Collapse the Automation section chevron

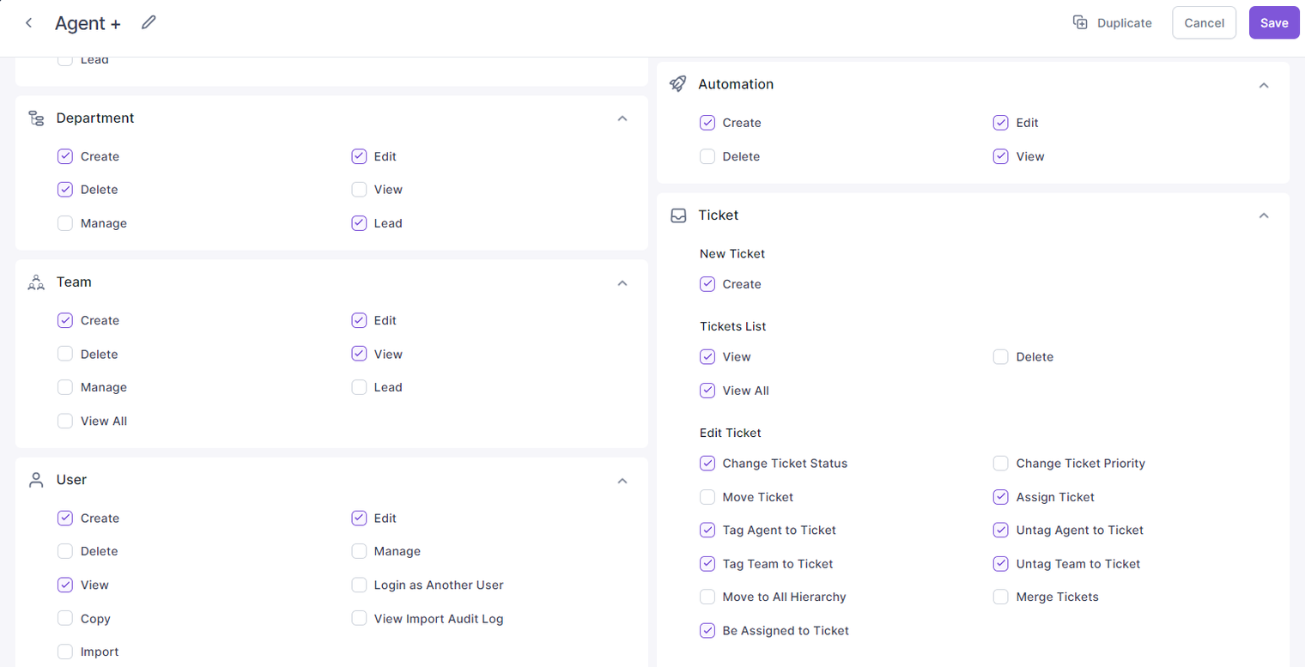tap(1264, 85)
